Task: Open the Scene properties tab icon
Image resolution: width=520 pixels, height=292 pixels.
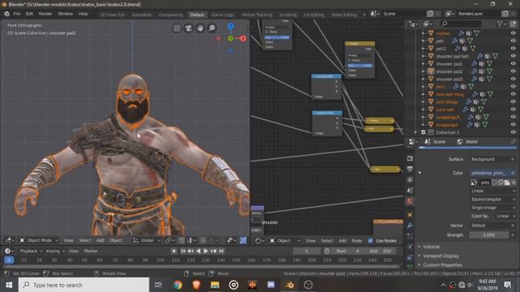Action: [x=409, y=191]
